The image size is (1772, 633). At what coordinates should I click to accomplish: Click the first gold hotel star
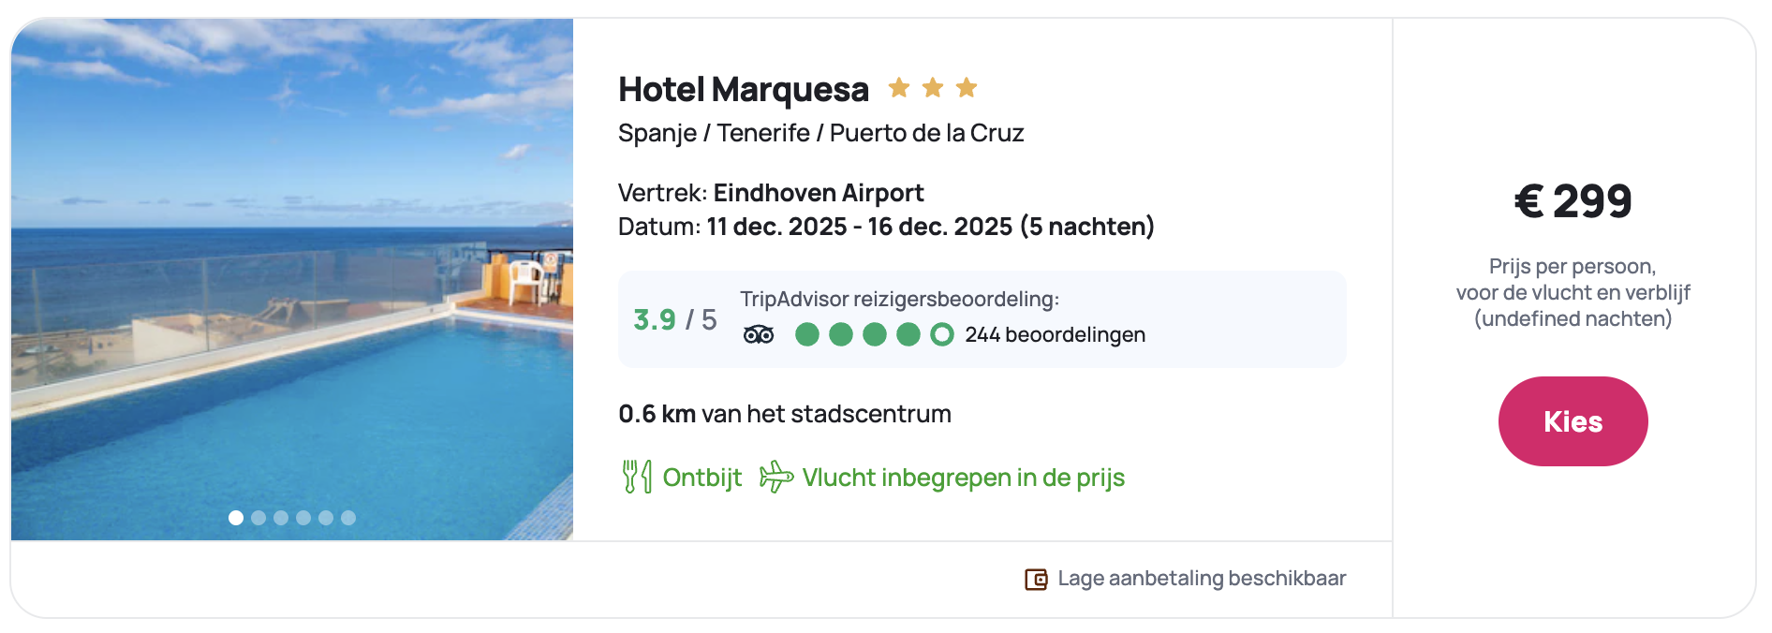pyautogui.click(x=899, y=88)
